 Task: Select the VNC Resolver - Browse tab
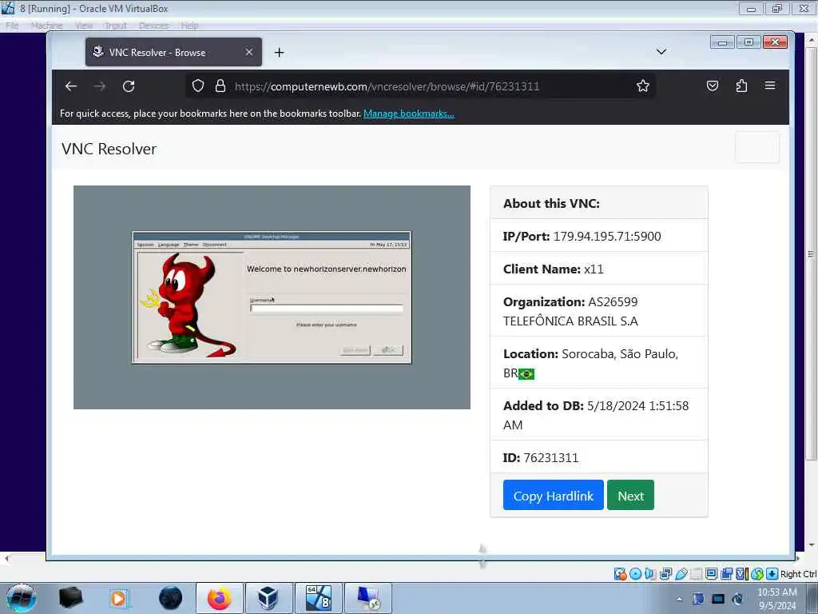173,52
